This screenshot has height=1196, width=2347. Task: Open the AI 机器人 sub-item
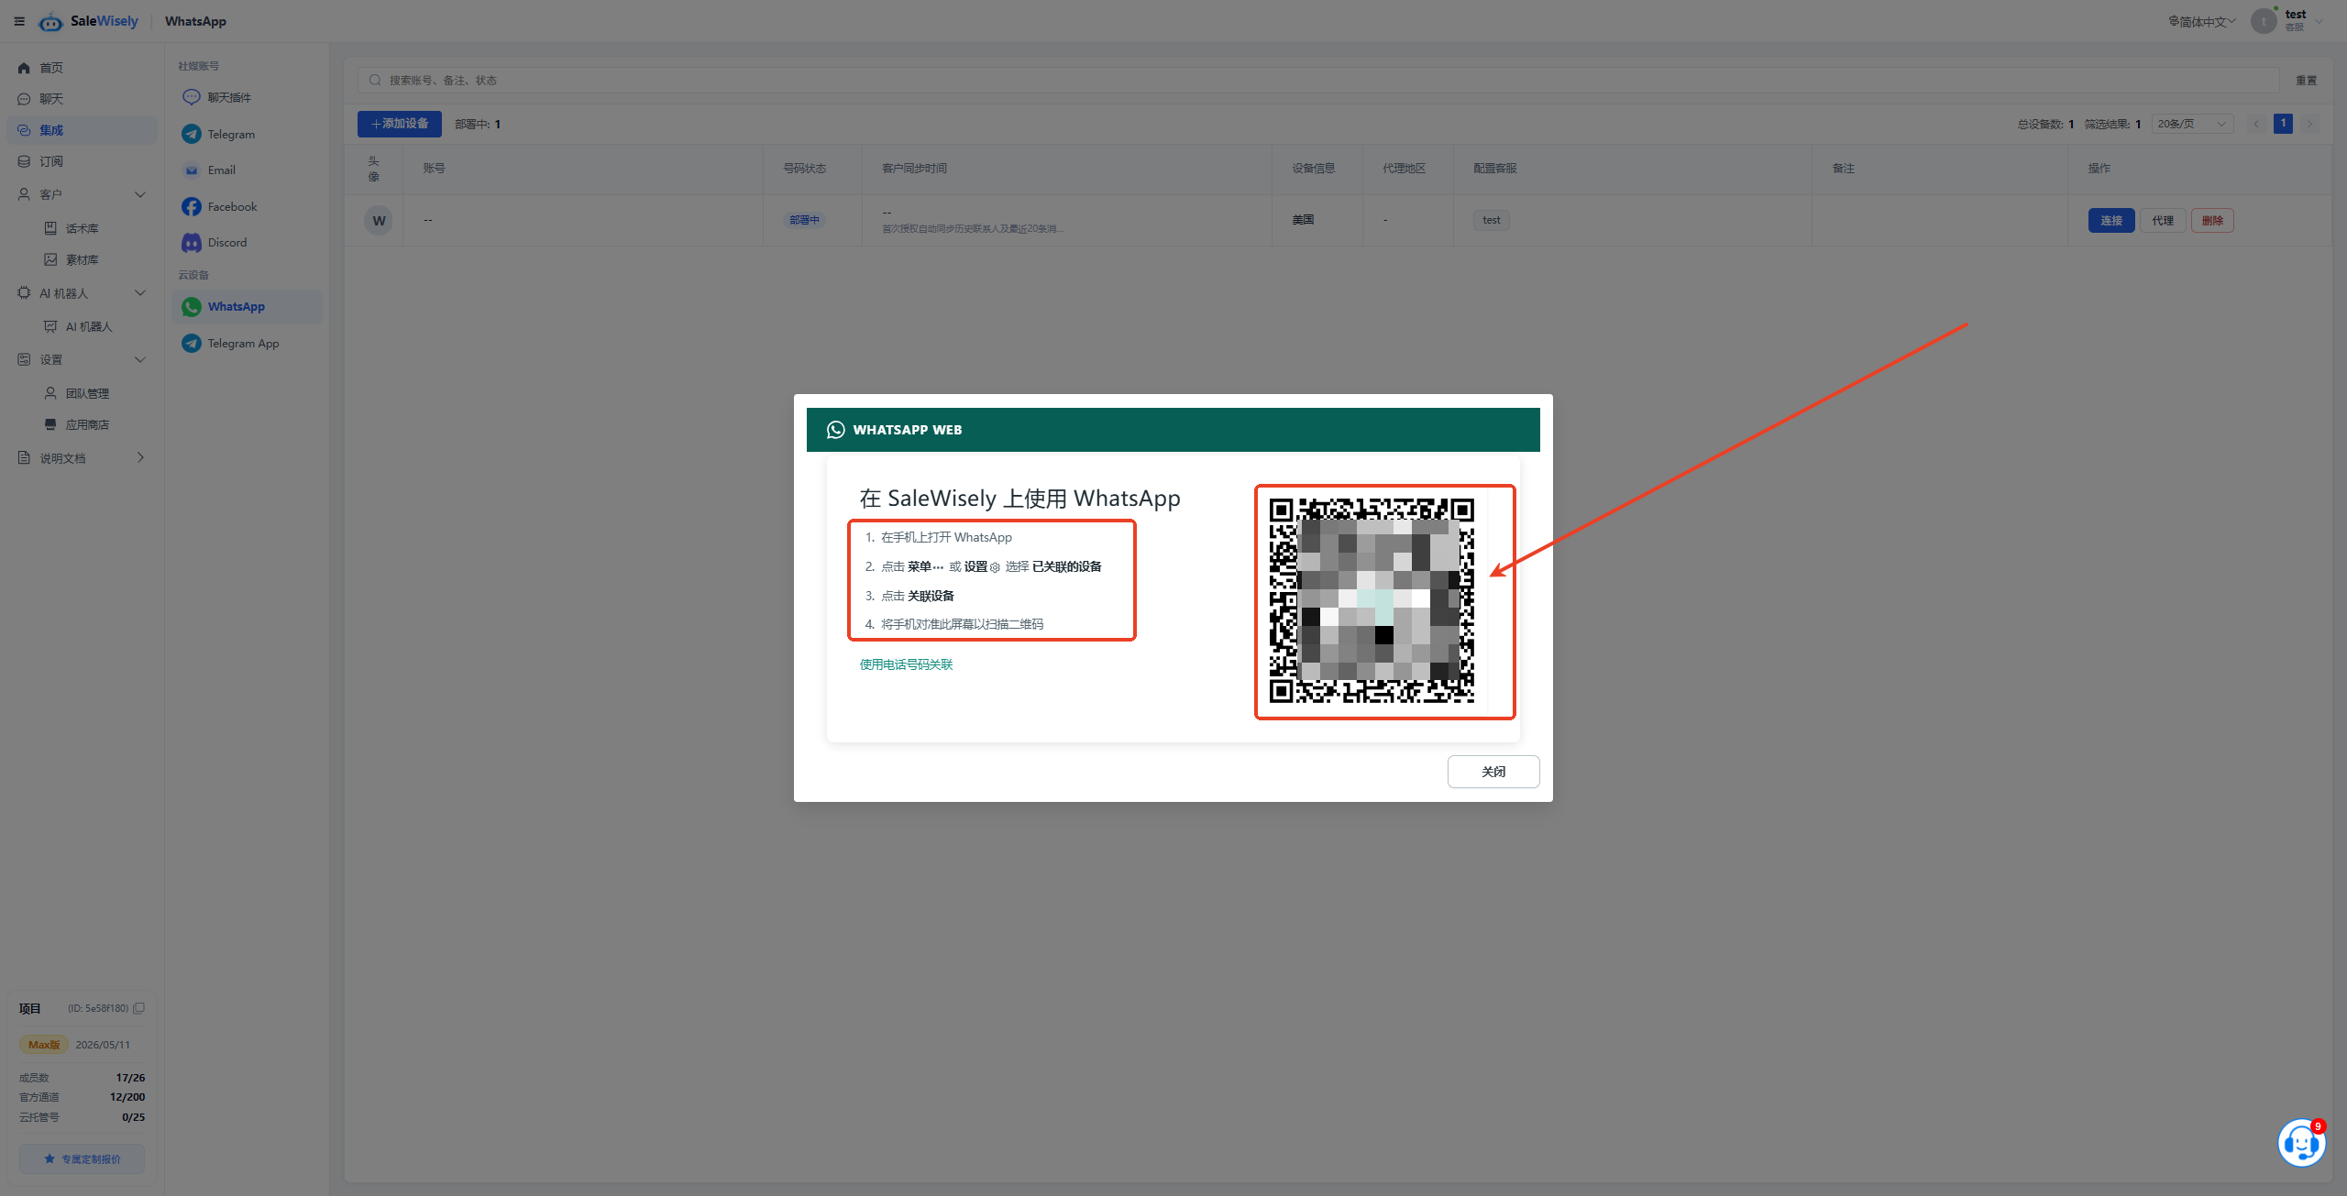tap(89, 326)
